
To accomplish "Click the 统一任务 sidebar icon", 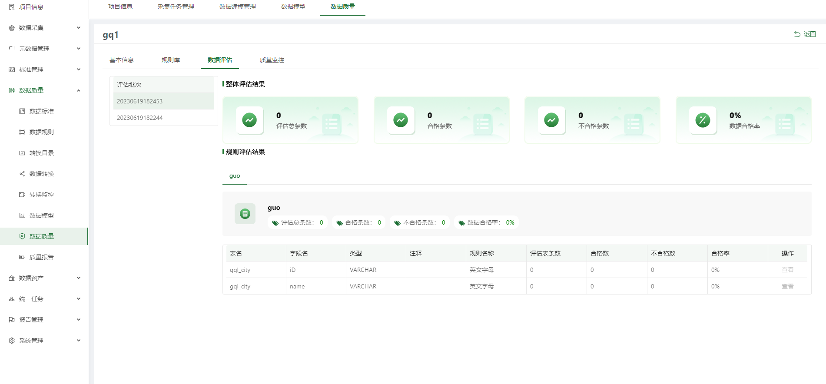I will pyautogui.click(x=12, y=299).
